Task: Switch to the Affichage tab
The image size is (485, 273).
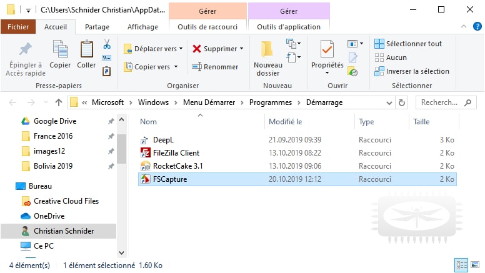Action: point(142,27)
